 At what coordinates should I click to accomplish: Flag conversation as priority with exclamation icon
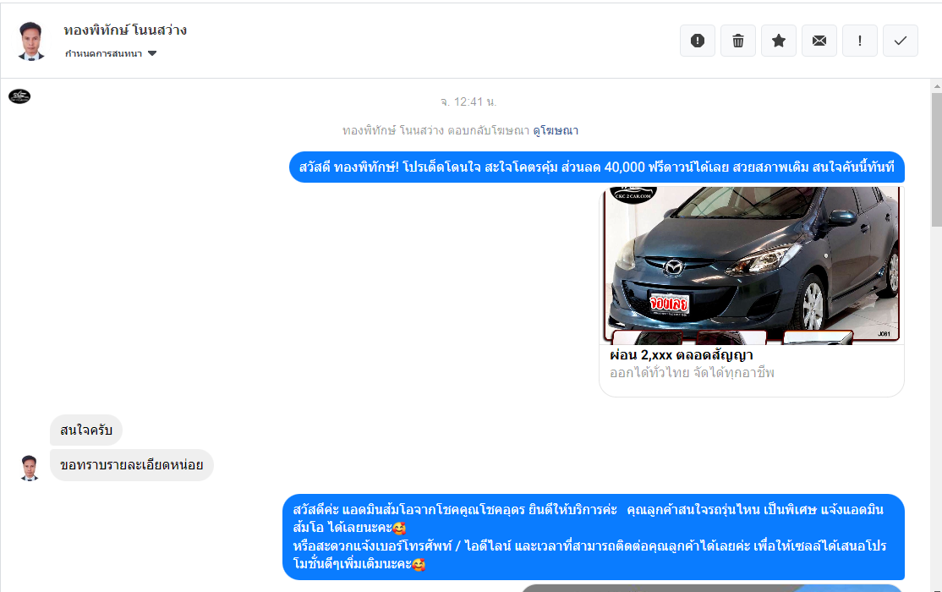860,41
